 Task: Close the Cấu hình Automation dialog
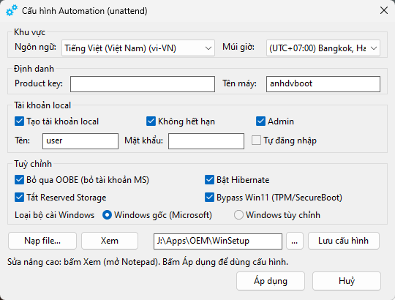[x=384, y=10]
